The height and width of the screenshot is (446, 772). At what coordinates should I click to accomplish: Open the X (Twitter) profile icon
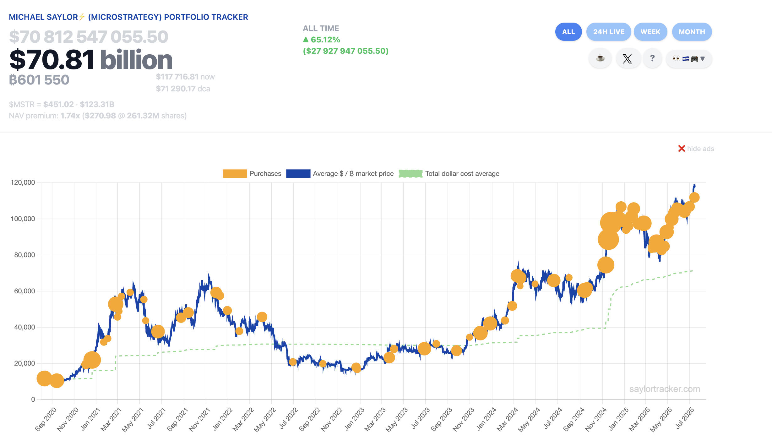(627, 58)
